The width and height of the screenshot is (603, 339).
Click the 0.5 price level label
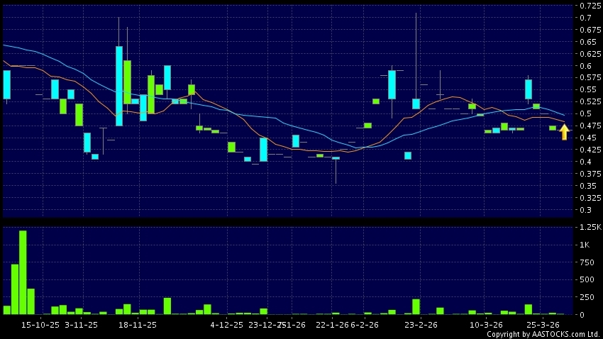[586, 113]
